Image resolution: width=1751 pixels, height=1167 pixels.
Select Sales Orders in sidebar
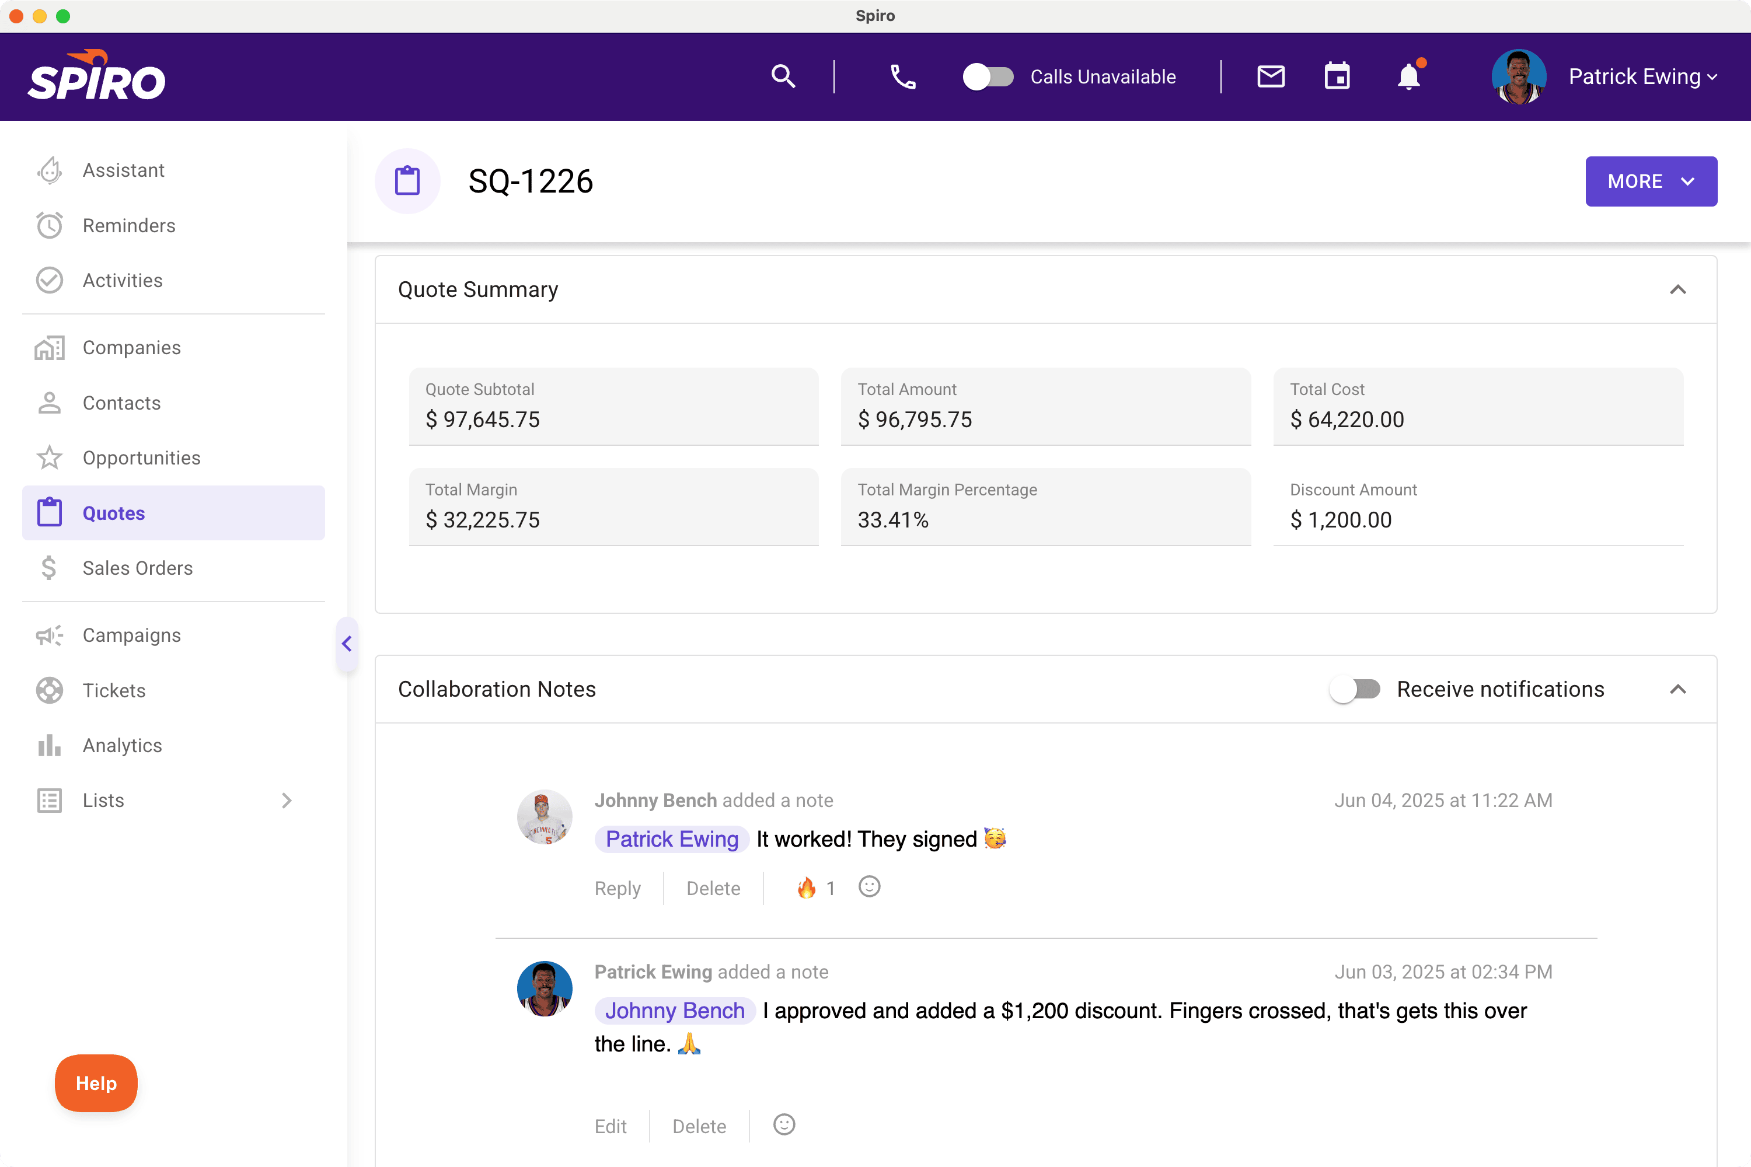click(x=173, y=568)
